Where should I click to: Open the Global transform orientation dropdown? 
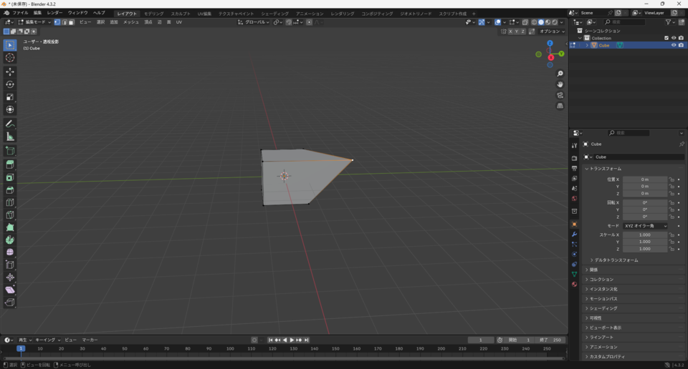click(254, 22)
